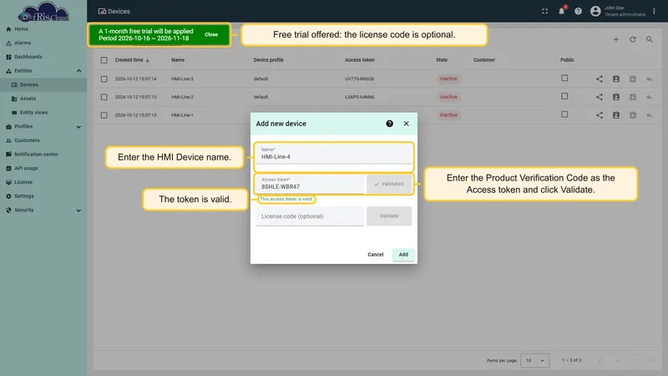Select the HMI-Line-2 row checkbox
Screen dimensions: 668x376
(104, 97)
